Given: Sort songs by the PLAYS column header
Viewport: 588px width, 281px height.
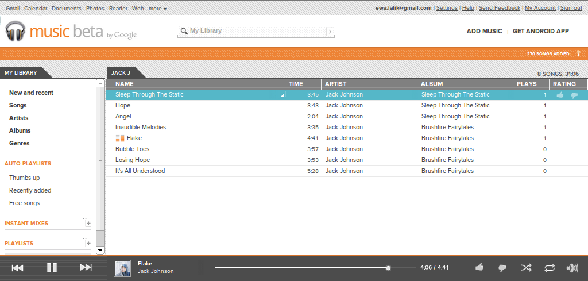Looking at the screenshot, I should [531, 84].
